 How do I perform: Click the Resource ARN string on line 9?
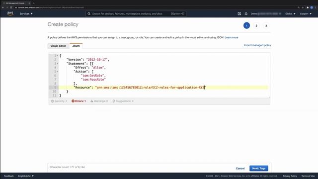point(150,88)
